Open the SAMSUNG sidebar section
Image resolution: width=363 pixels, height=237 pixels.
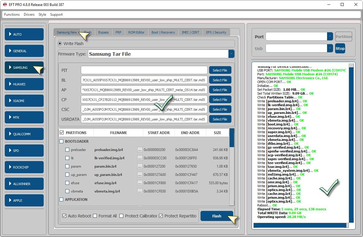tap(24, 68)
